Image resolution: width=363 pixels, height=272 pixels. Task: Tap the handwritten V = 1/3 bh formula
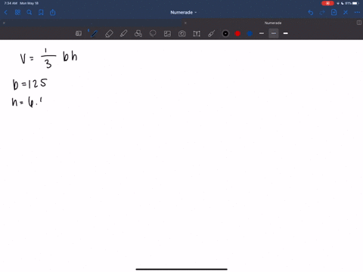[48, 58]
